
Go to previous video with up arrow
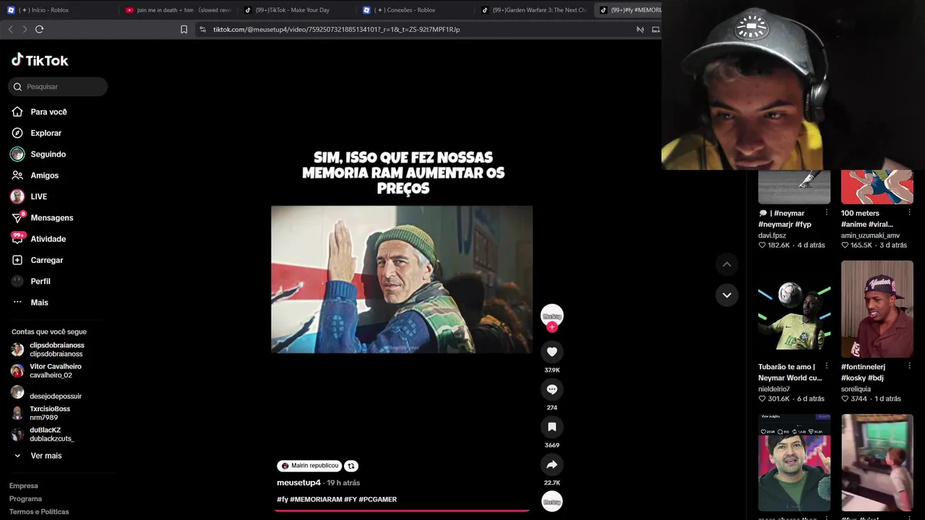pos(727,264)
